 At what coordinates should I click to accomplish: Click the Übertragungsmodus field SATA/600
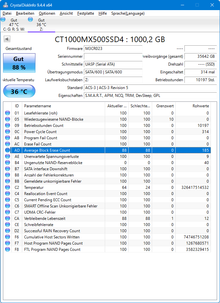(x=113, y=72)
